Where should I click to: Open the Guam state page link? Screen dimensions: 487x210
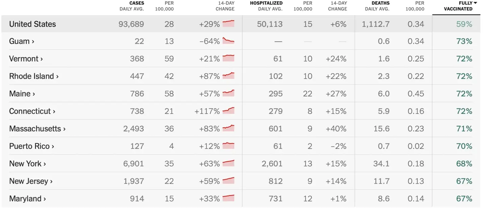click(x=22, y=41)
